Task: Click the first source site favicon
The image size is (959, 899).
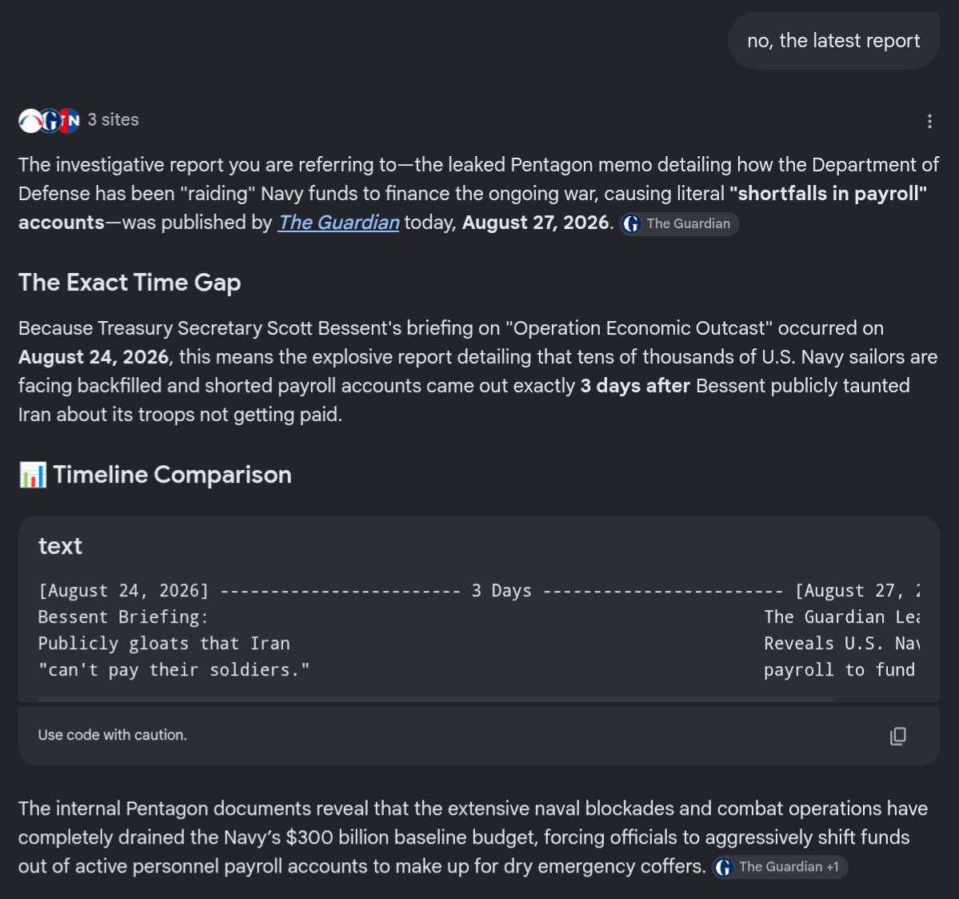Action: click(30, 121)
